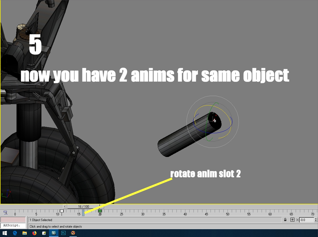Select the green keyframe at frame 20
318x237 pixels.
tap(100, 211)
